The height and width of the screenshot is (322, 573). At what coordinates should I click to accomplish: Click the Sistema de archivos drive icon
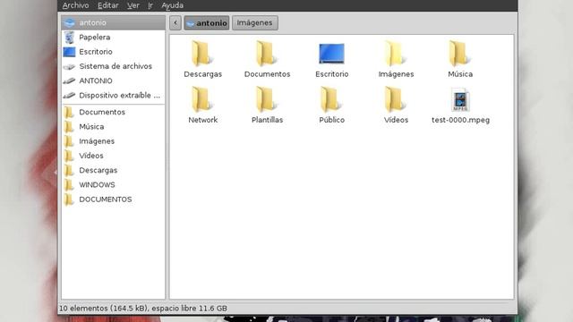click(69, 66)
